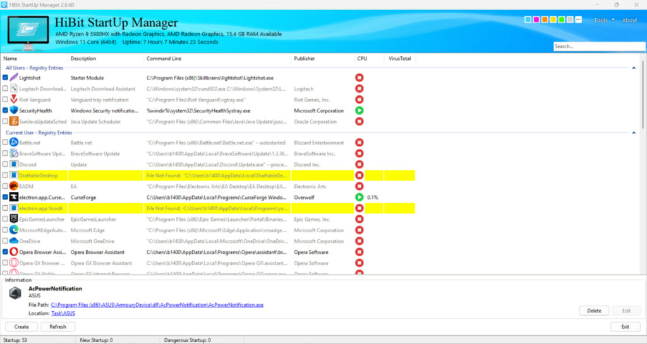This screenshot has width=647, height=344.
Task: Enable the Battle.net startup checkbox
Action: 5,142
